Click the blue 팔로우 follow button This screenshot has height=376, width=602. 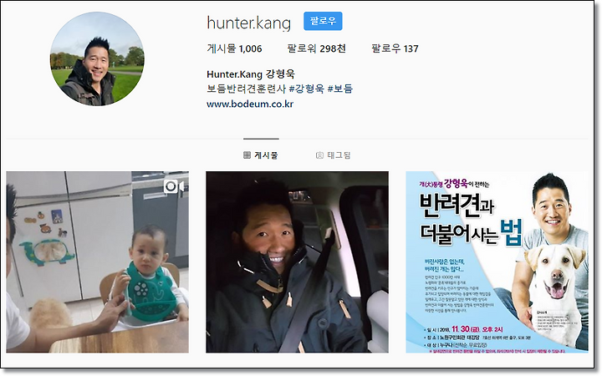[323, 21]
